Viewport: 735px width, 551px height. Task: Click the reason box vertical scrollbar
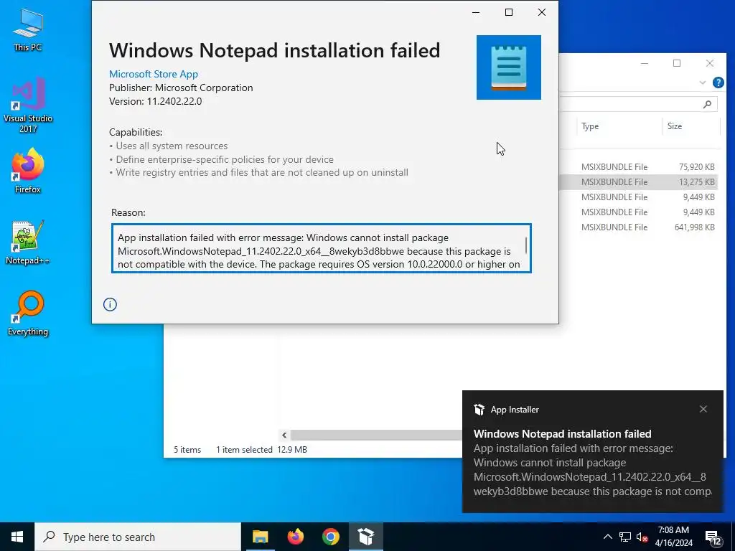click(x=526, y=245)
